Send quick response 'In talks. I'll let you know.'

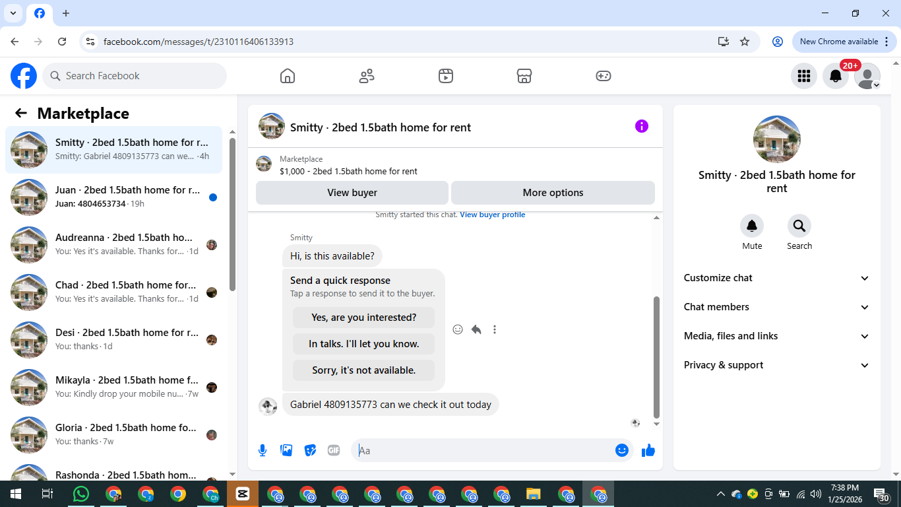pyautogui.click(x=364, y=344)
